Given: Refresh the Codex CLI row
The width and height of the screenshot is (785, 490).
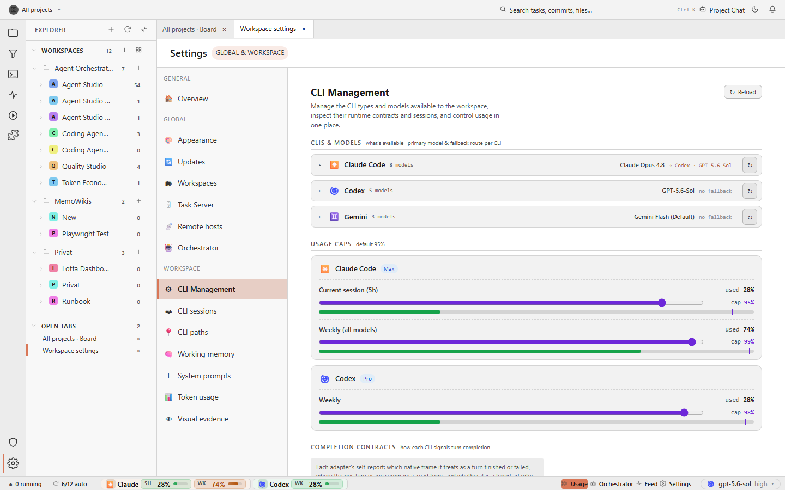Looking at the screenshot, I should coord(750,191).
